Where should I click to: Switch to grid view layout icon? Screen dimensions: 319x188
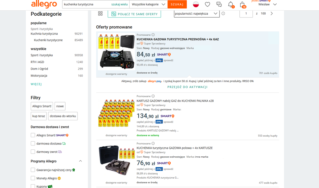coord(100,13)
